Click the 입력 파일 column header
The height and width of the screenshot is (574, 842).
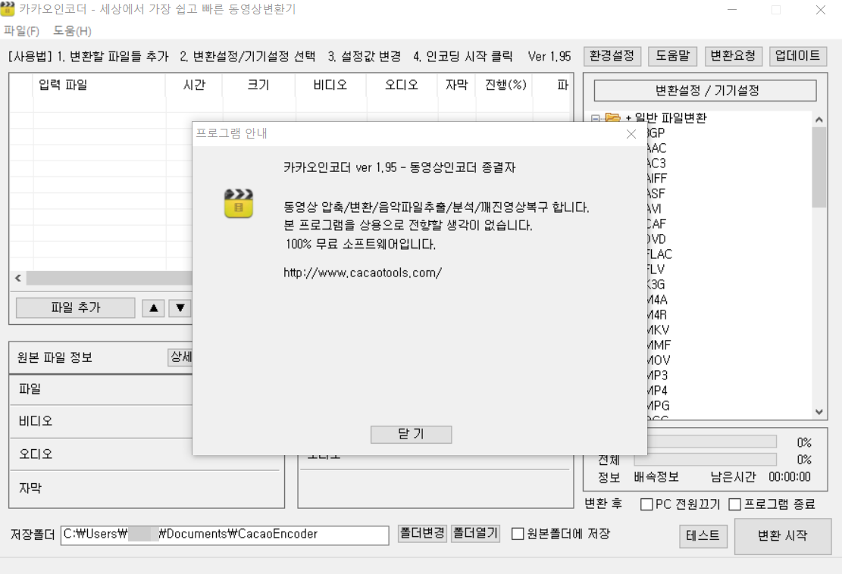pyautogui.click(x=100, y=85)
